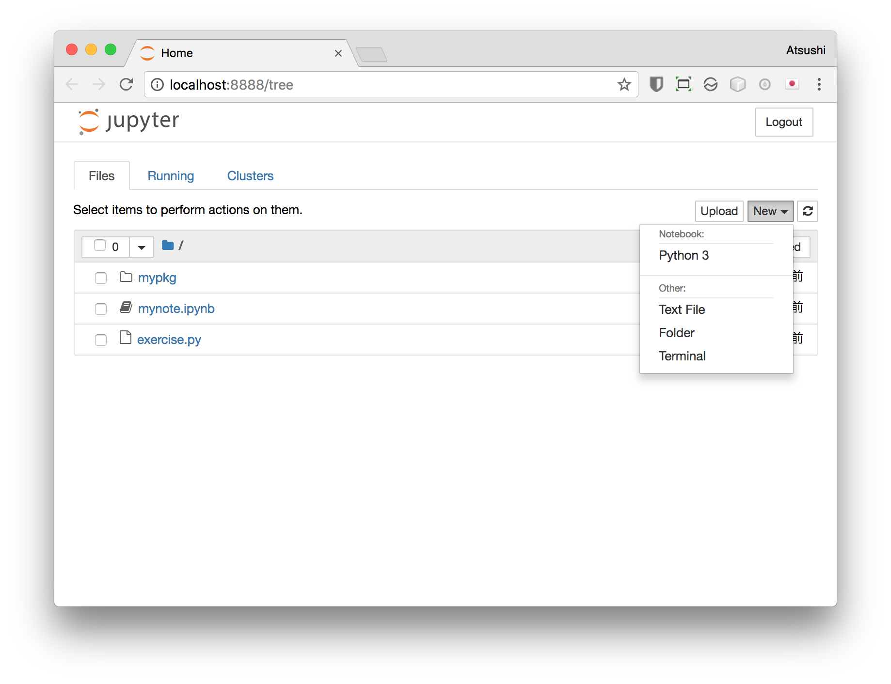This screenshot has height=684, width=891.
Task: Create a Python 3 notebook
Action: click(684, 255)
